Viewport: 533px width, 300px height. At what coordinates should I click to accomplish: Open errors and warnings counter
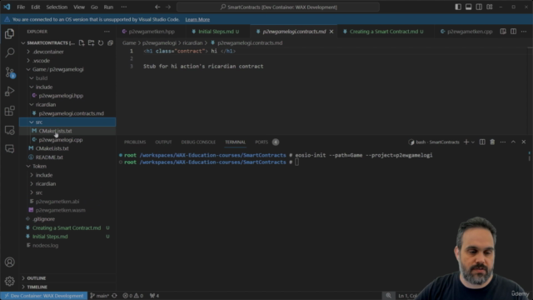pos(133,296)
